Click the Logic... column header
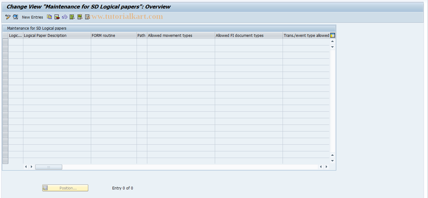Image resolution: width=428 pixels, height=198 pixels. pos(16,35)
